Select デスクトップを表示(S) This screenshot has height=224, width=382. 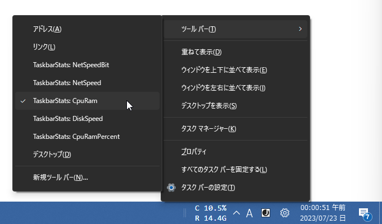tap(235, 106)
